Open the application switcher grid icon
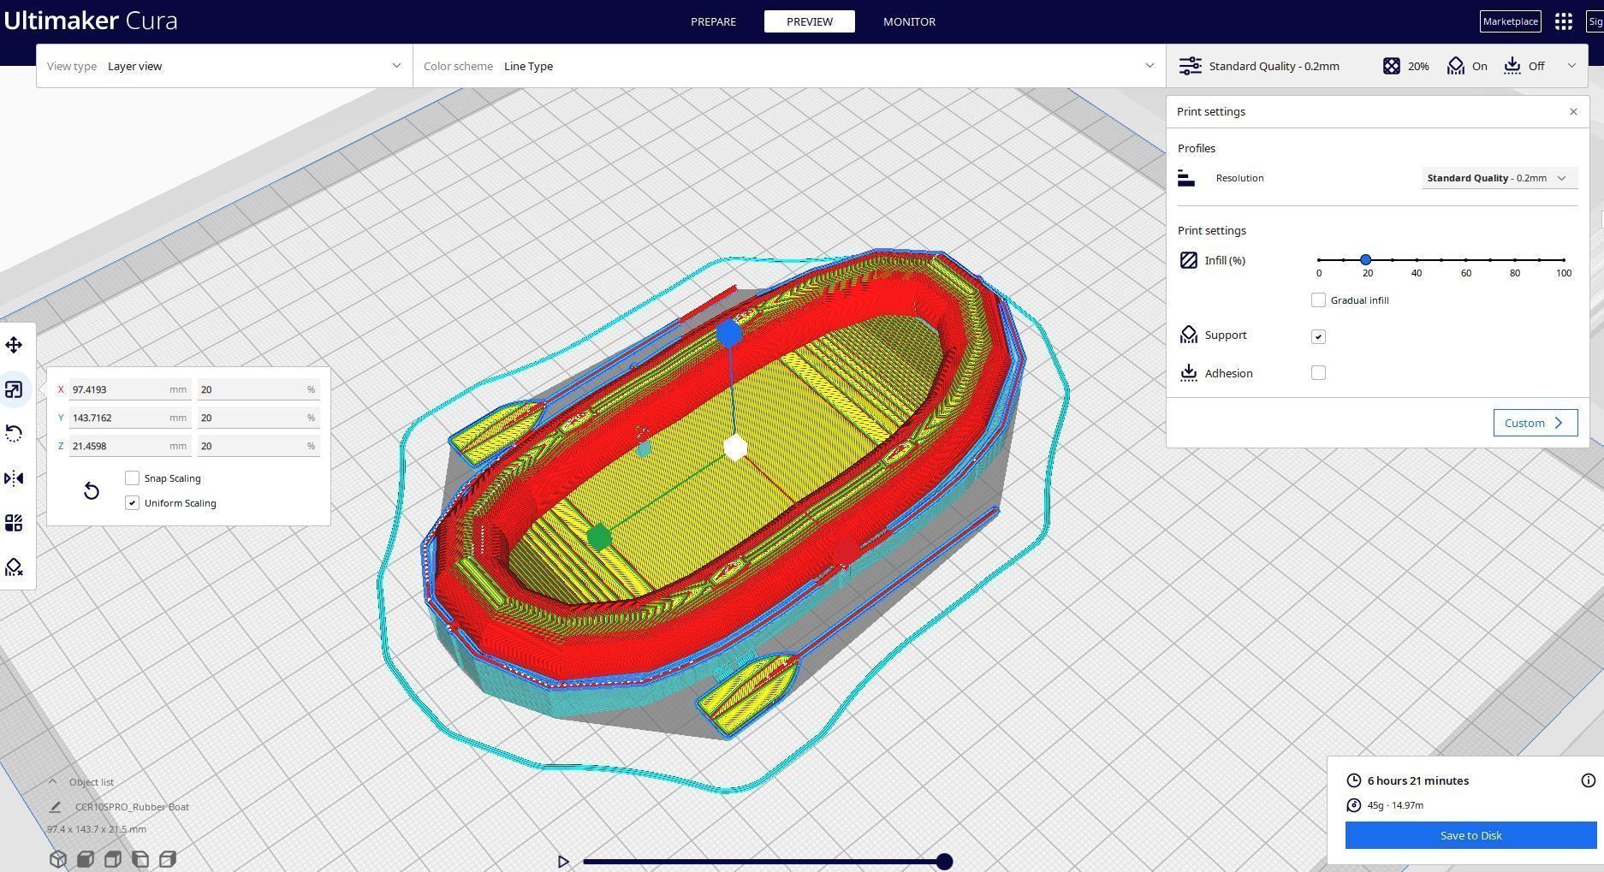Image resolution: width=1604 pixels, height=872 pixels. [x=1564, y=21]
